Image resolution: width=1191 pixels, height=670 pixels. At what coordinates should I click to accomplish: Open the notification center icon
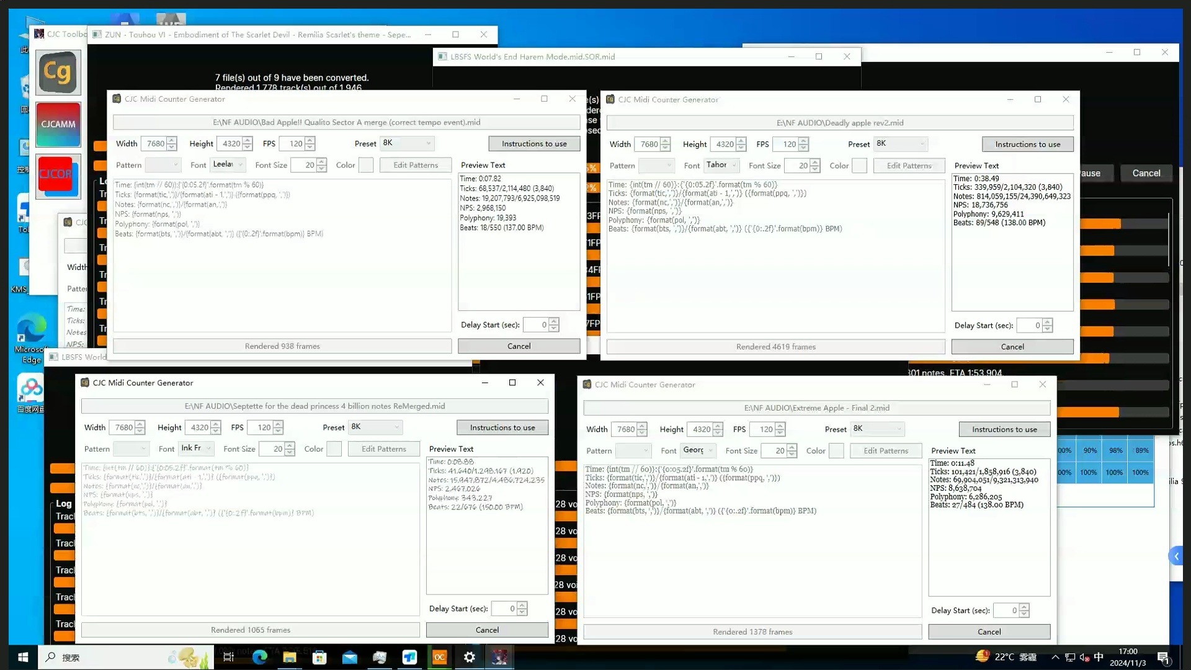pos(1163,657)
